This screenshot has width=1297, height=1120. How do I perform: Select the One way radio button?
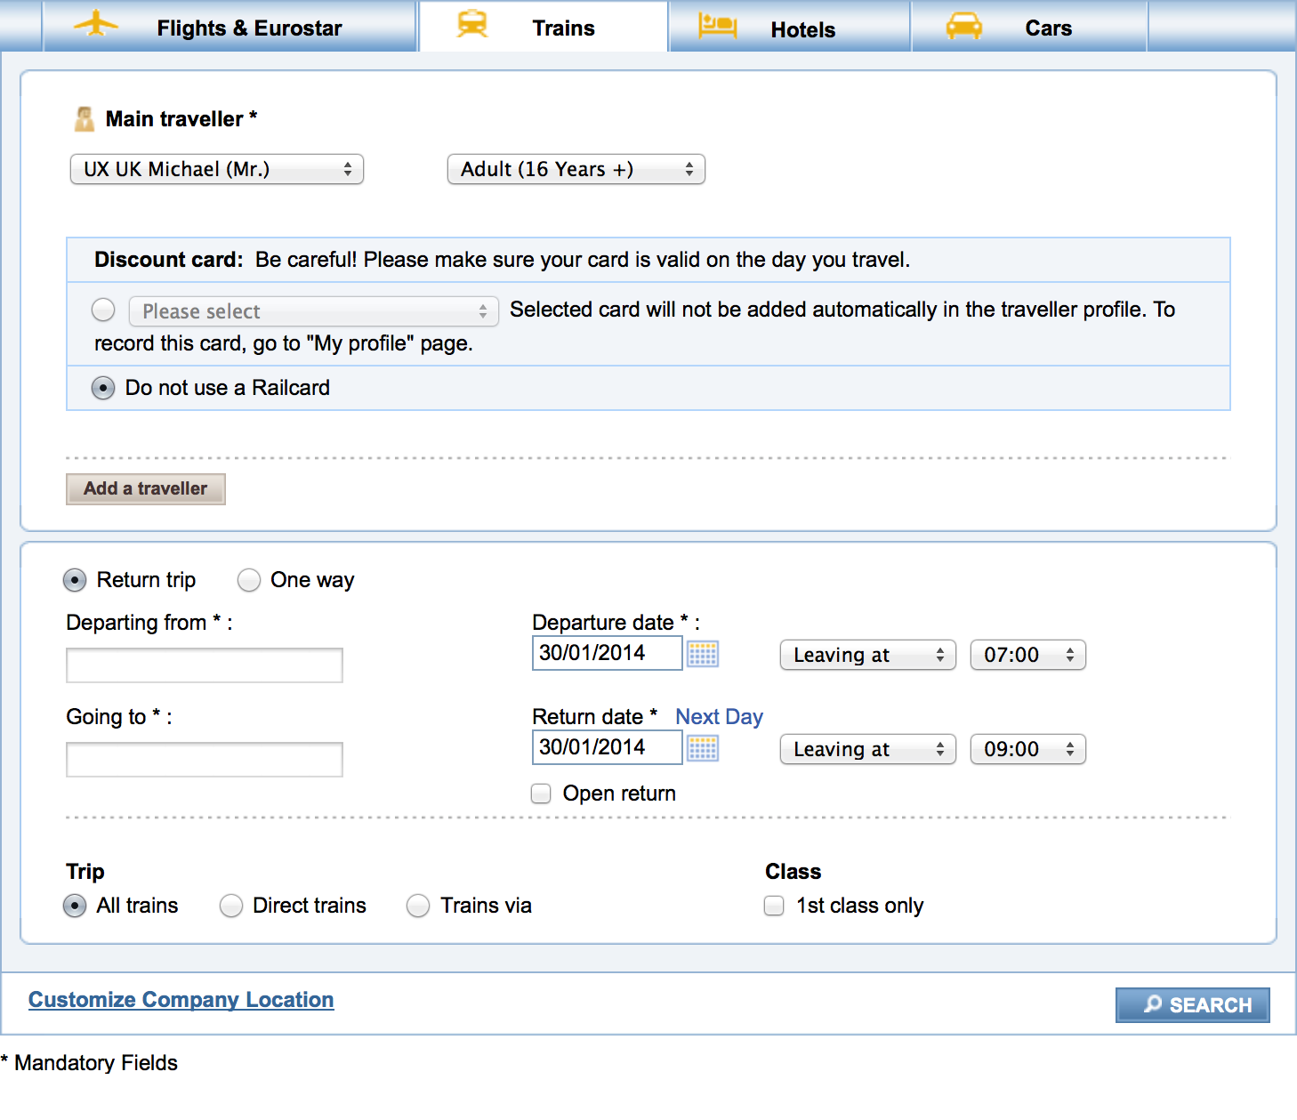(x=249, y=580)
